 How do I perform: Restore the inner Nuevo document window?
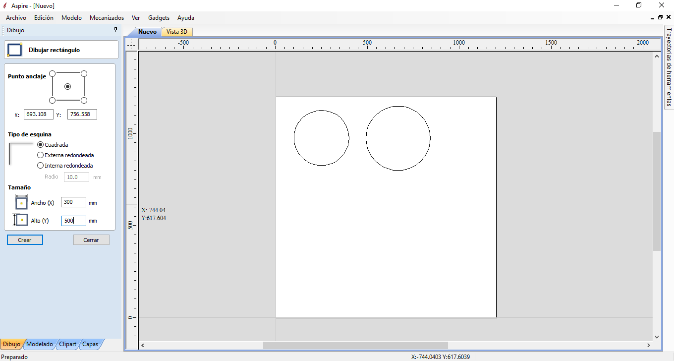pyautogui.click(x=660, y=17)
